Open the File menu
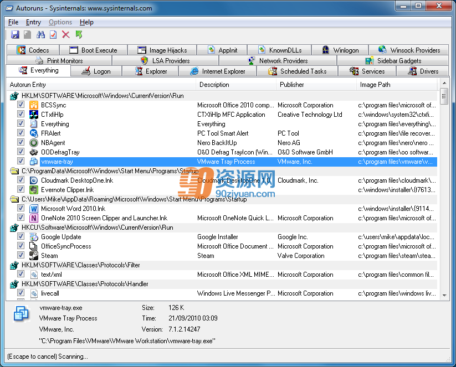Image resolution: width=456 pixels, height=367 pixels. [13, 22]
